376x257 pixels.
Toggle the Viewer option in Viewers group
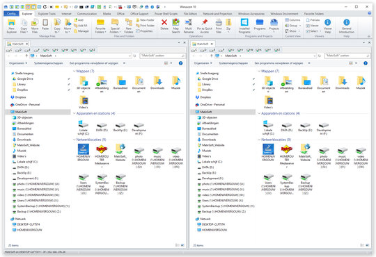pos(313,26)
